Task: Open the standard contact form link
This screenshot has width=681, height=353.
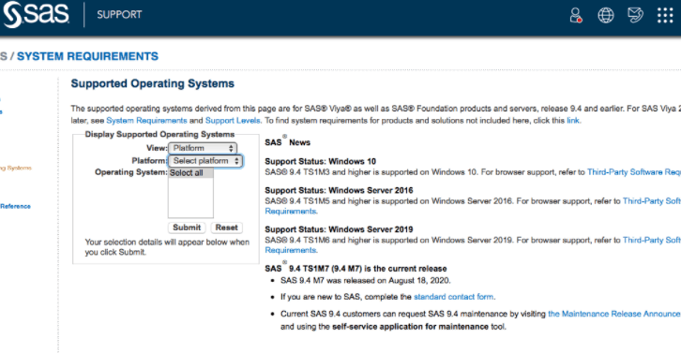Action: (x=453, y=297)
